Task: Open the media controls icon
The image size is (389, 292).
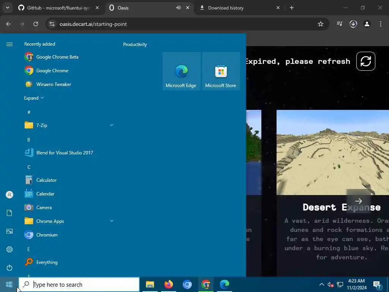Action: coord(339,24)
